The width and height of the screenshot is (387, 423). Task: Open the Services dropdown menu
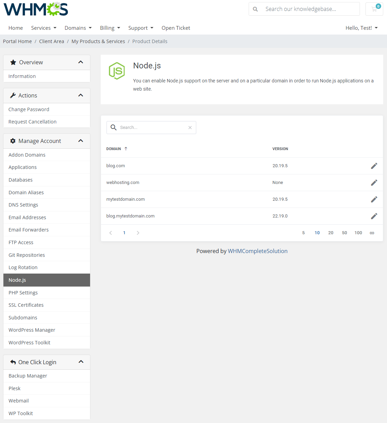tap(43, 28)
